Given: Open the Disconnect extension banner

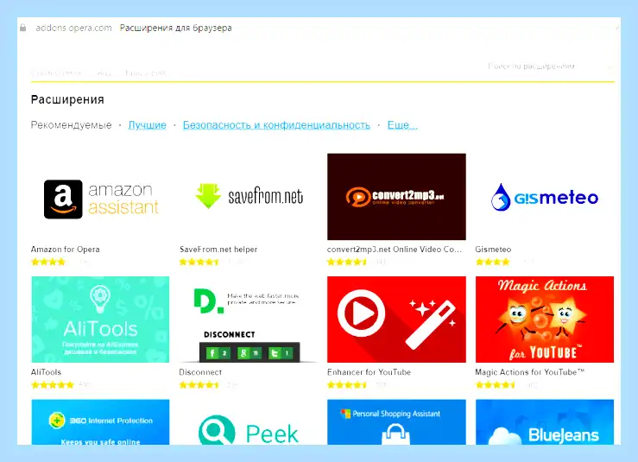Looking at the screenshot, I should (249, 320).
